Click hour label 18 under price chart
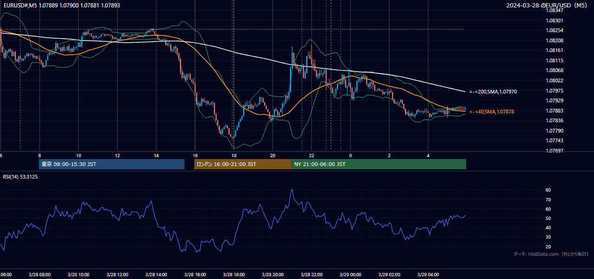This screenshot has height=279, width=594. click(234, 155)
